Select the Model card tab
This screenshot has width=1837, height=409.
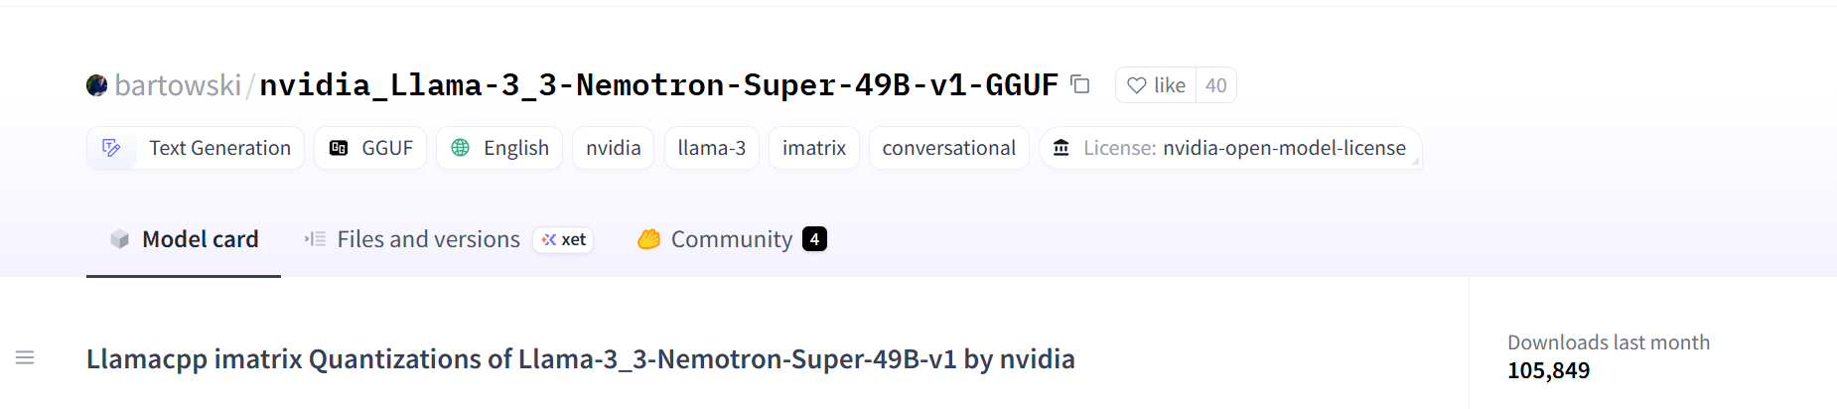[x=185, y=239]
